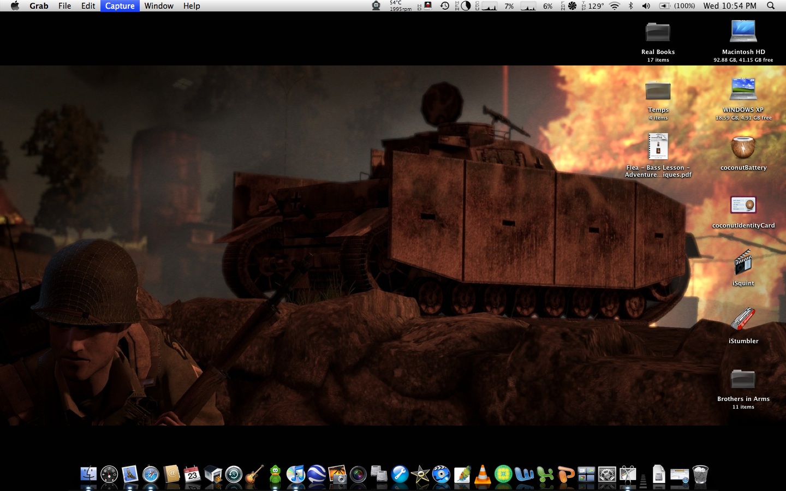Open Spotlight search magnifier
The width and height of the screenshot is (786, 491).
[771, 5]
